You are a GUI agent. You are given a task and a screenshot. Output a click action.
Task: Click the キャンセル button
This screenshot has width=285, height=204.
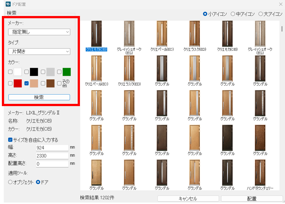(188, 199)
